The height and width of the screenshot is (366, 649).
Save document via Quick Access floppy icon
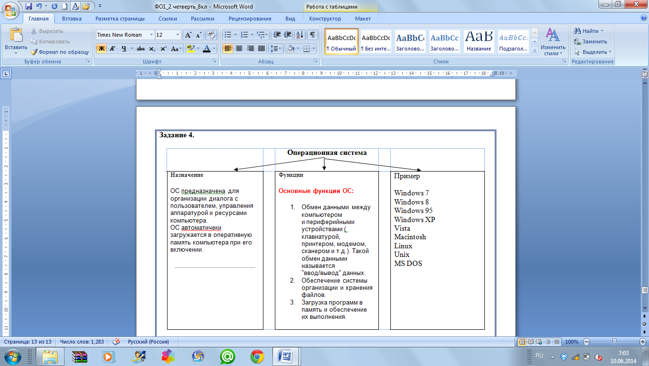(28, 7)
